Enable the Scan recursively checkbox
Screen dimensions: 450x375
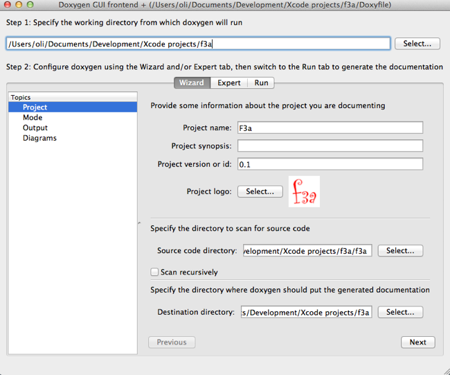click(155, 272)
